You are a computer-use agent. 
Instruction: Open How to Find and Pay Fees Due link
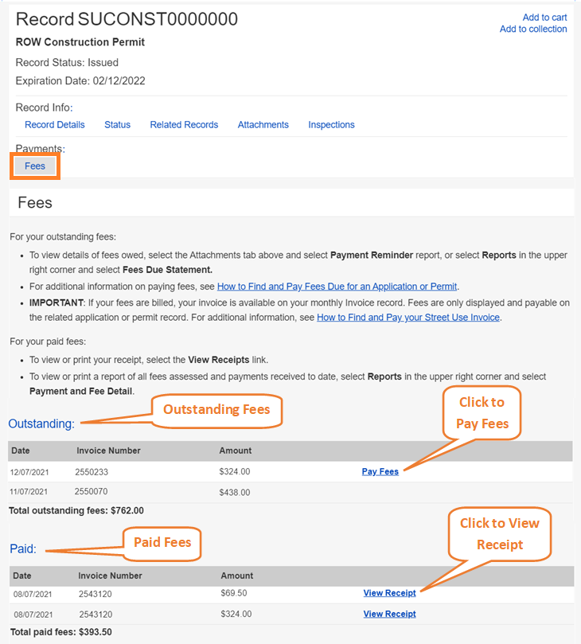(x=337, y=287)
